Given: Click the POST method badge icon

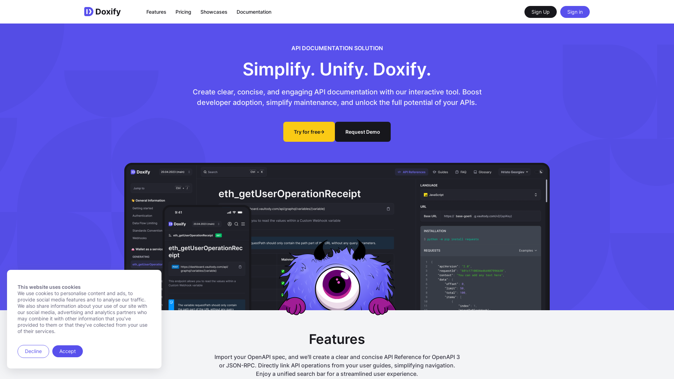Looking at the screenshot, I should tap(175, 267).
